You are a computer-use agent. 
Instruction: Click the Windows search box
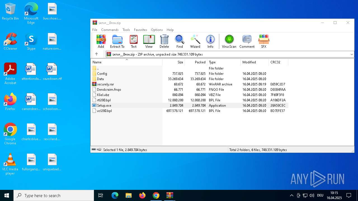(54, 195)
